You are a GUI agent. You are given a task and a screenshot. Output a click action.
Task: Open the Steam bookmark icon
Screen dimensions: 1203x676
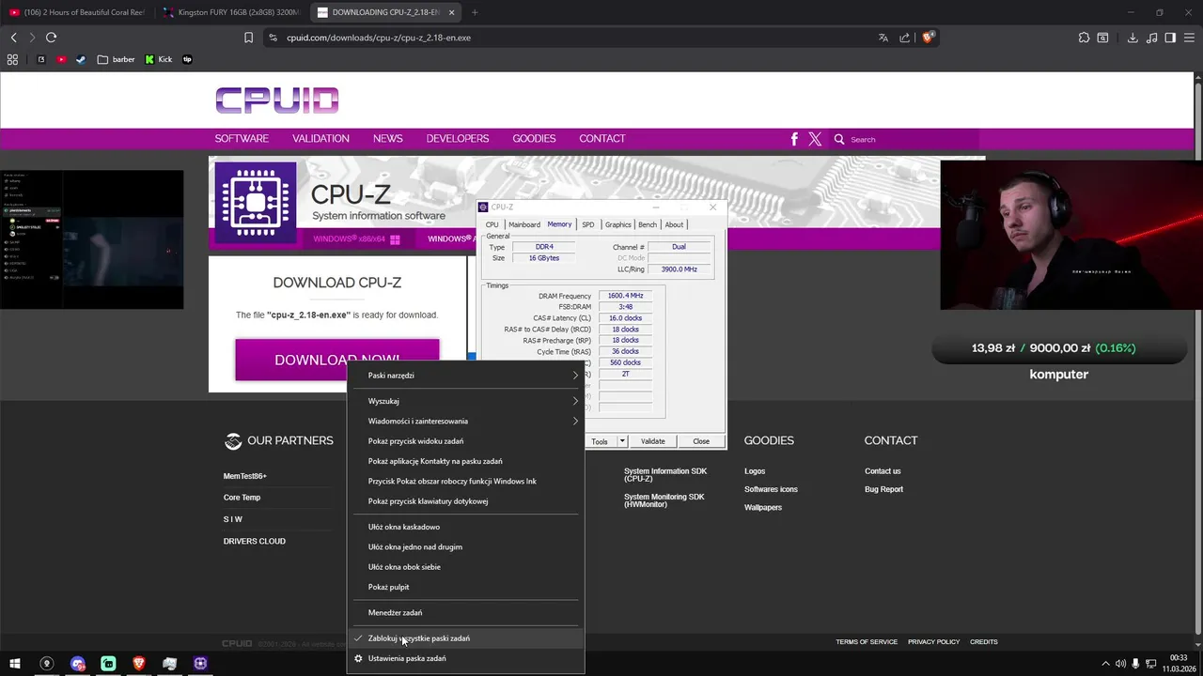[x=80, y=59]
